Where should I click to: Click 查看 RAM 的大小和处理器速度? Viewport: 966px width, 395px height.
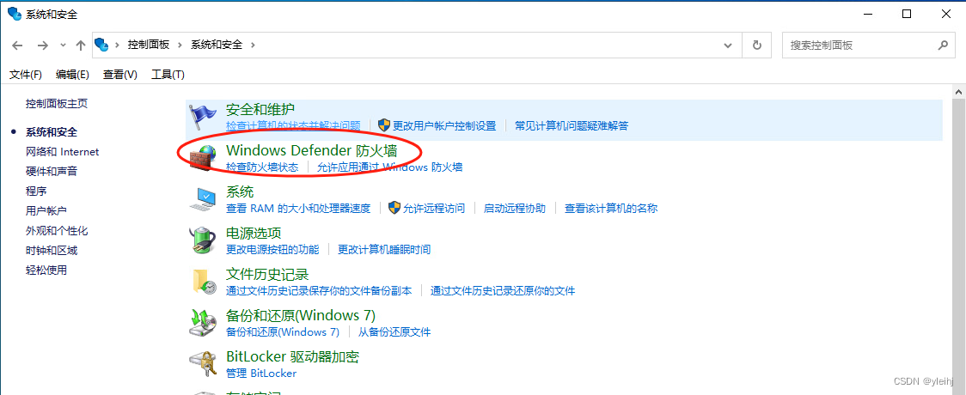298,208
